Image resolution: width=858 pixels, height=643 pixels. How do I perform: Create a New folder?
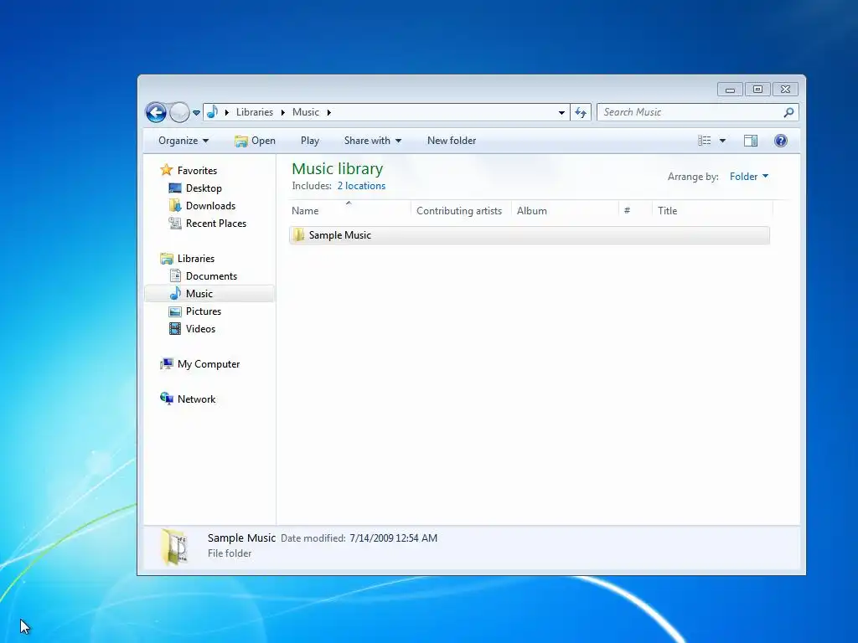(452, 141)
